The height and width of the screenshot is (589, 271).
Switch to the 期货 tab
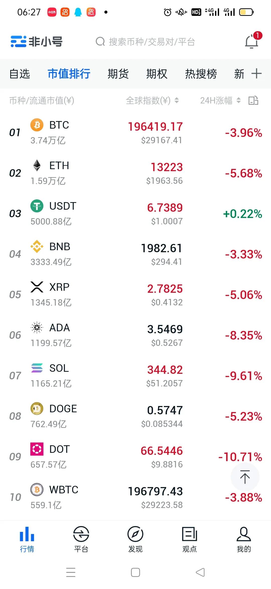[x=118, y=74]
